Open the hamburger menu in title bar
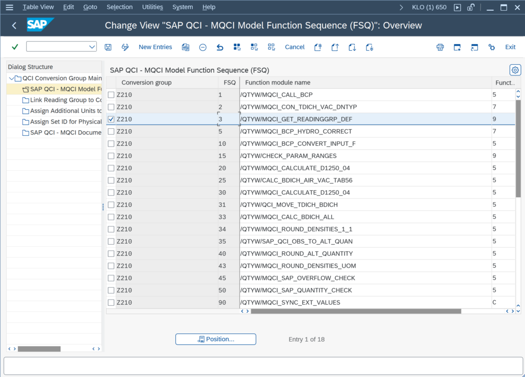Viewport: 525px width, 377px height. (x=9, y=7)
